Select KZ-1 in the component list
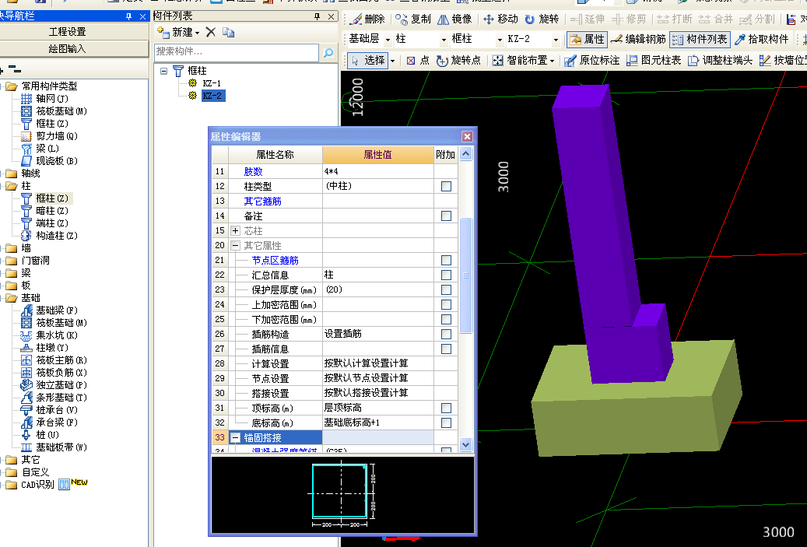This screenshot has width=807, height=547. click(212, 82)
